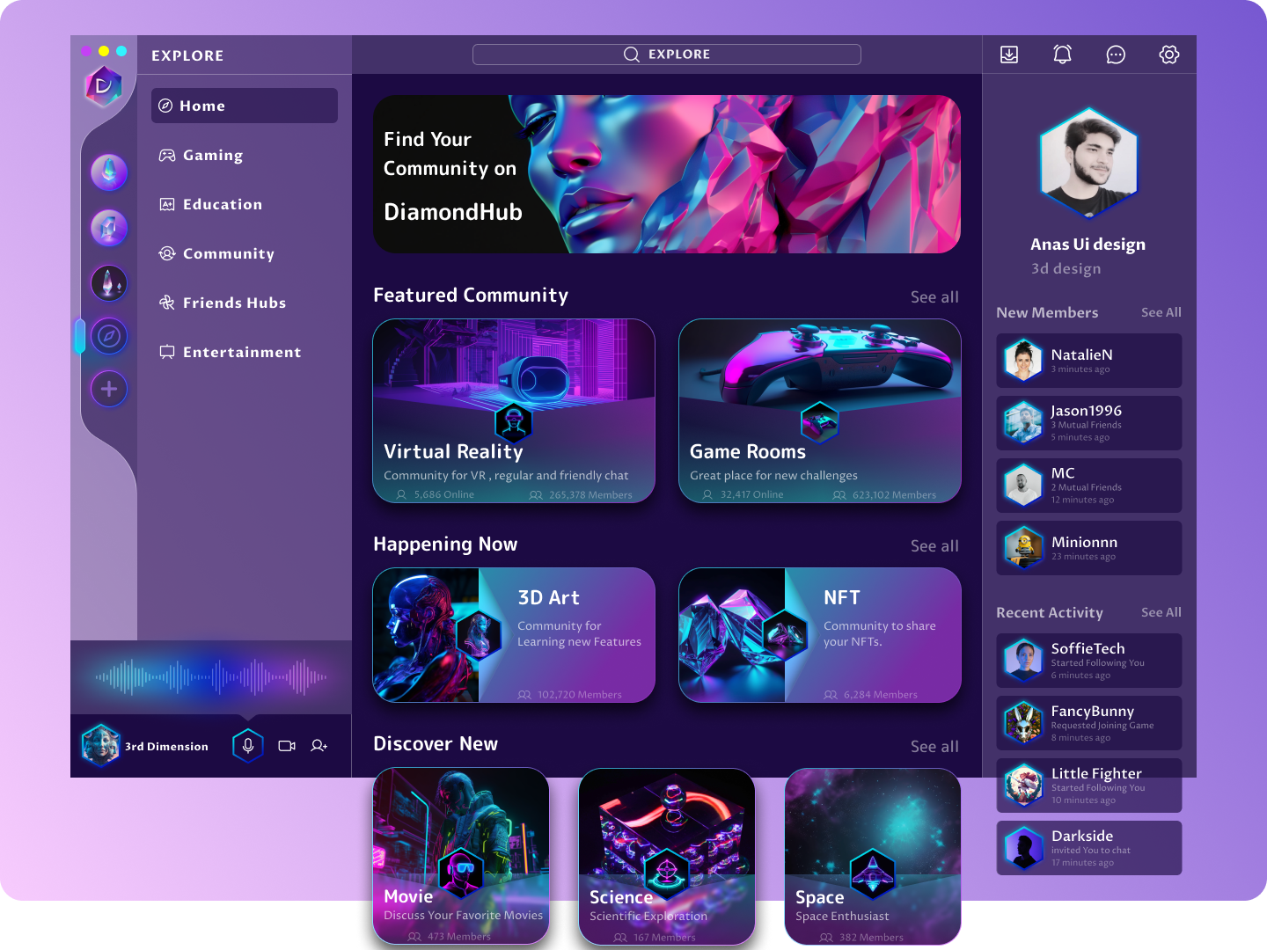Select Entertainment in the Explore sidebar
This screenshot has width=1267, height=950.
click(x=241, y=352)
